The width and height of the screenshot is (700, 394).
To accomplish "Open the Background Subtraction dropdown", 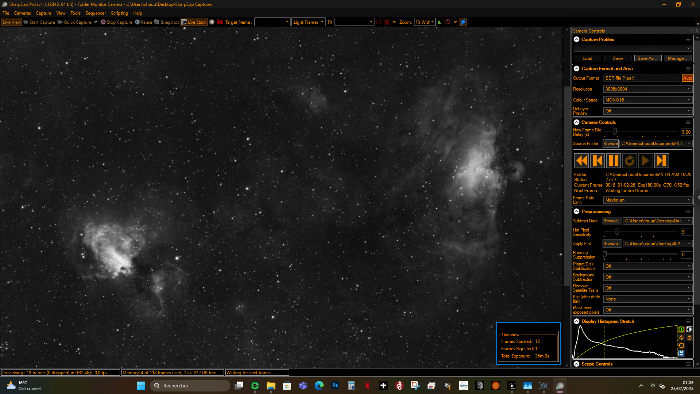I will point(648,277).
